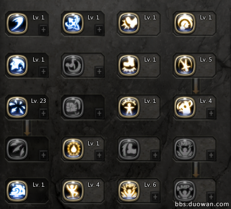Click plus button beside greyed fist skill
This screenshot has width=231, height=209.
[99, 113]
